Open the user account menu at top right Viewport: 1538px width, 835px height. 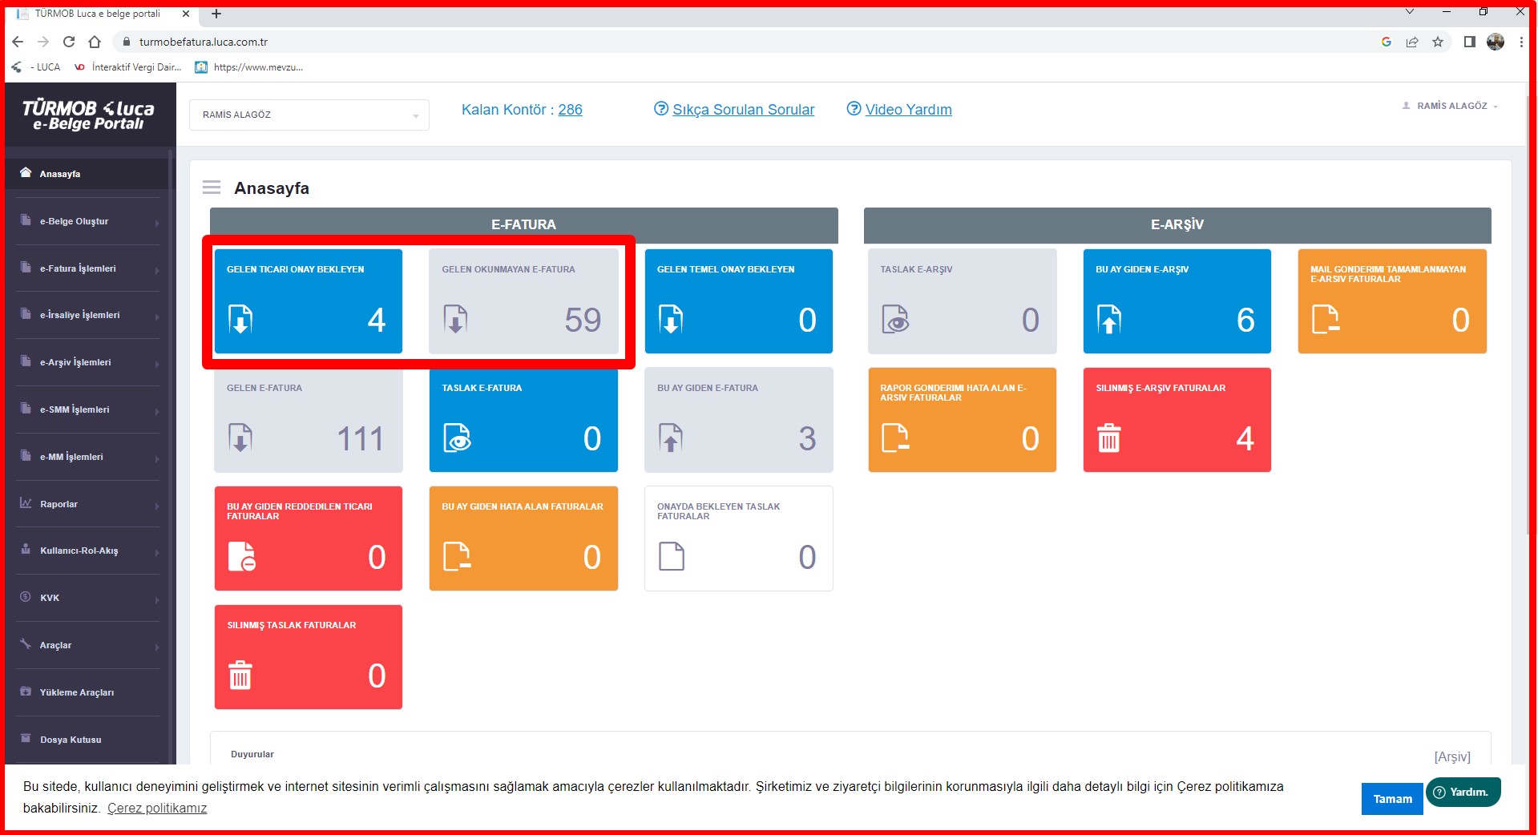pyautogui.click(x=1451, y=106)
